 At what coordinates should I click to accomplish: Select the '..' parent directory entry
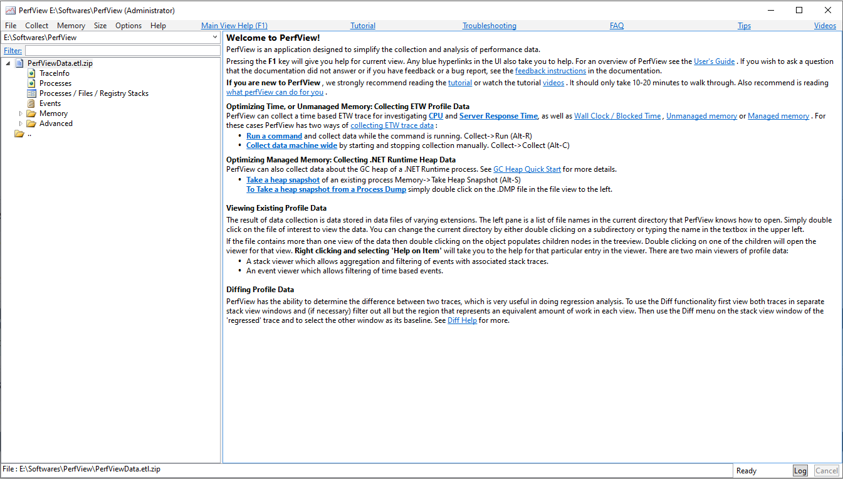pos(29,134)
